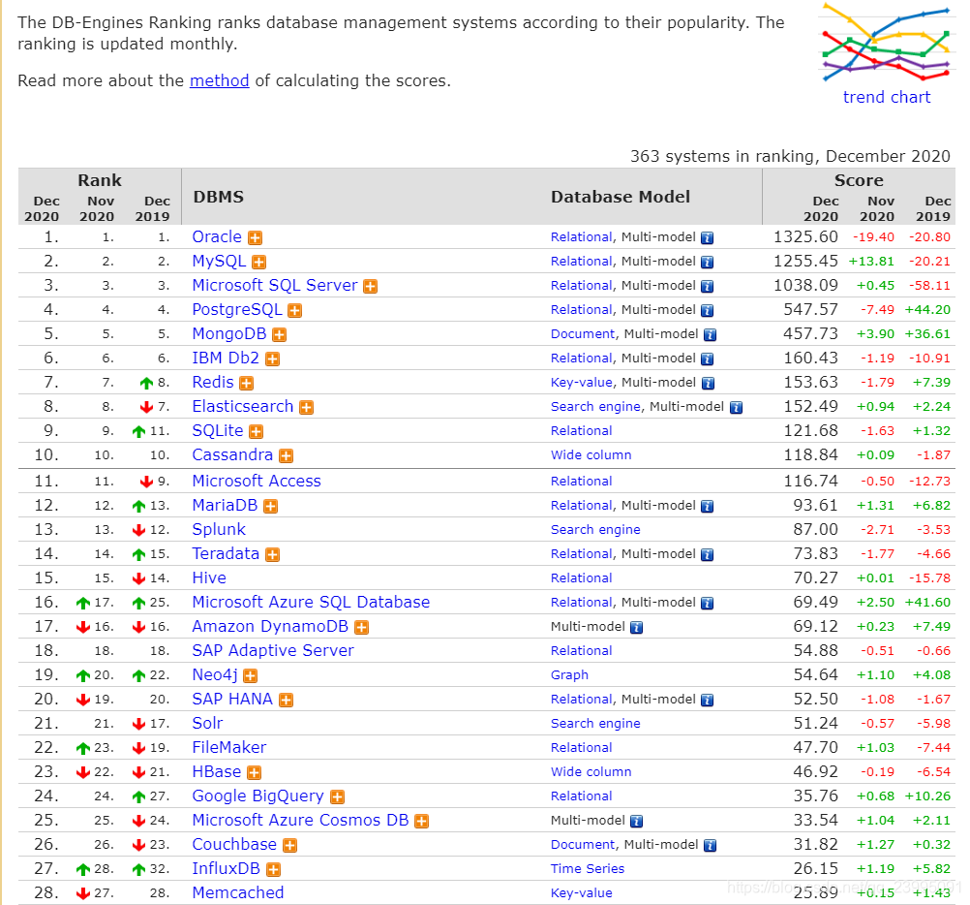This screenshot has width=970, height=905.
Task: Open the Microsoft Azure SQL Database link
Action: (x=311, y=602)
